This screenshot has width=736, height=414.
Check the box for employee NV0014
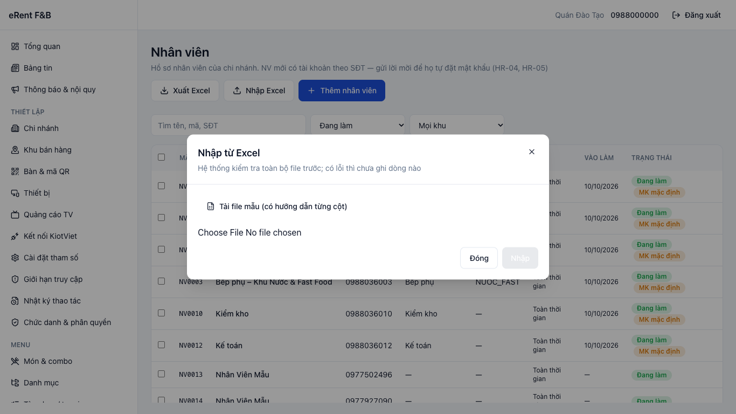click(x=162, y=401)
